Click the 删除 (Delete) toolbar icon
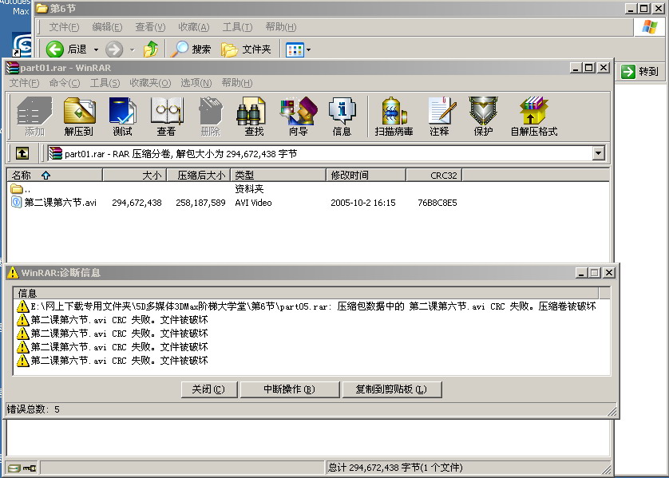 [210, 116]
